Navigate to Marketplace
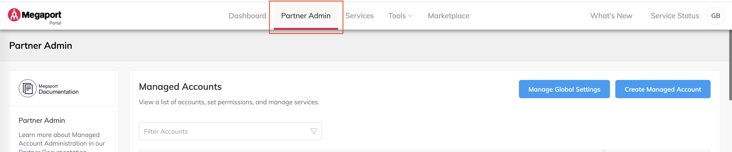Screen dimensions: 732x152 449,16
